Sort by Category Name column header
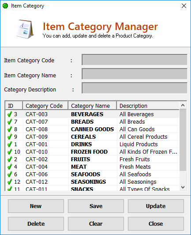This screenshot has width=191, height=235. coord(93,106)
